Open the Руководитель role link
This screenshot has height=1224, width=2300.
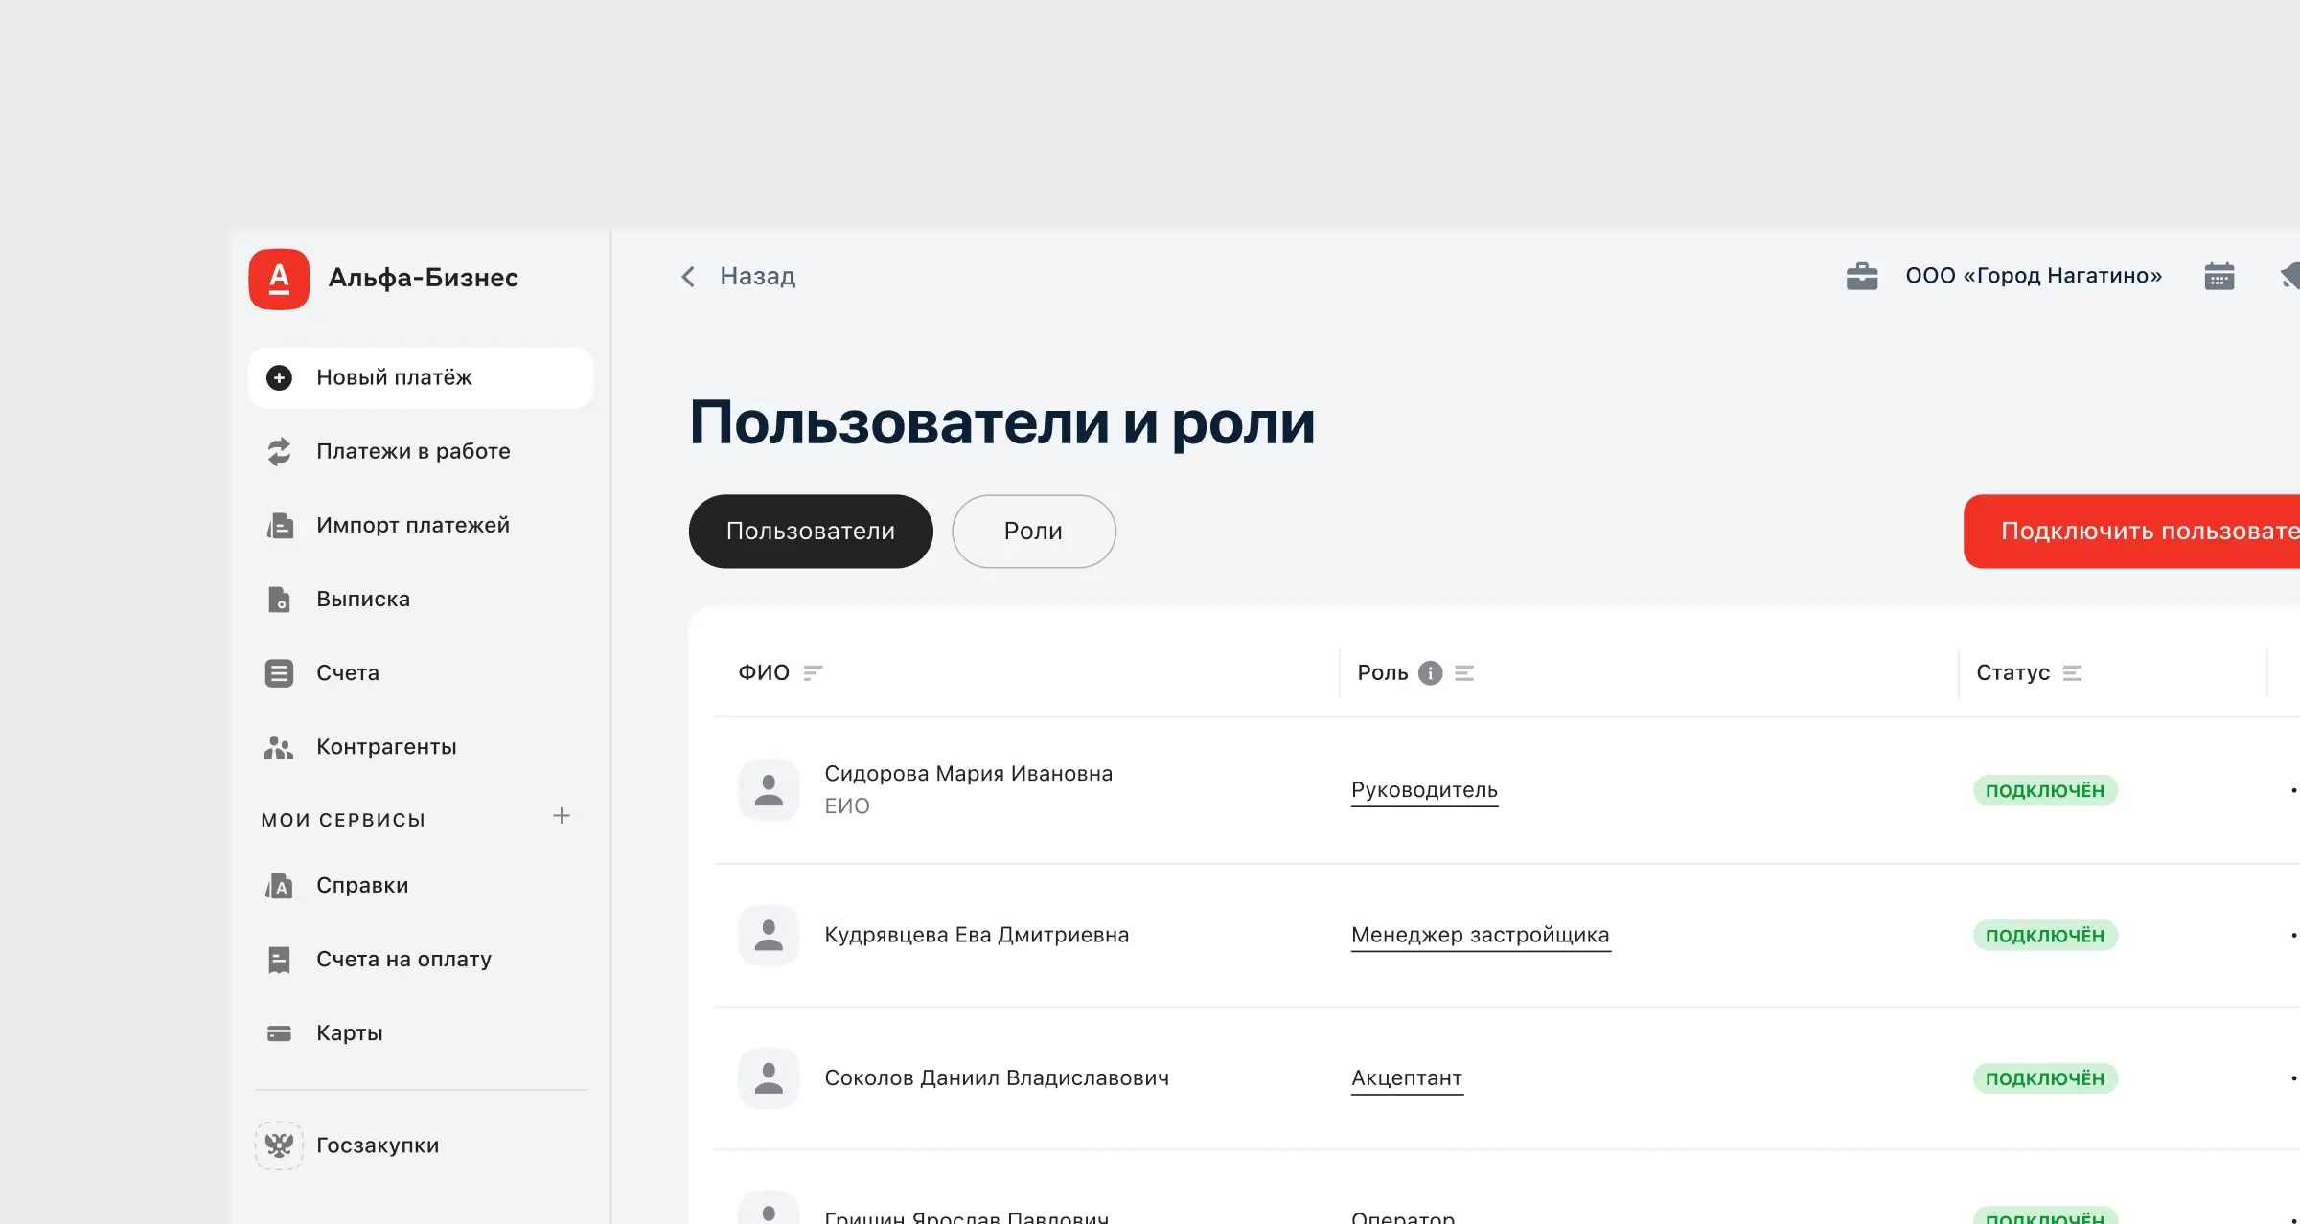(x=1424, y=790)
